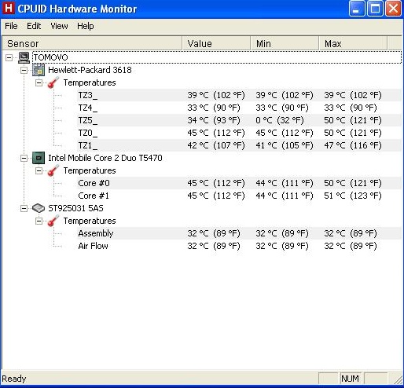The width and height of the screenshot is (404, 388).
Task: Click TZ1_ min value 41 °C (105 °F)
Action: pos(285,145)
